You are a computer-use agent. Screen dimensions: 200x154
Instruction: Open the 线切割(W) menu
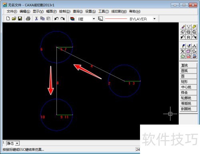(119, 12)
